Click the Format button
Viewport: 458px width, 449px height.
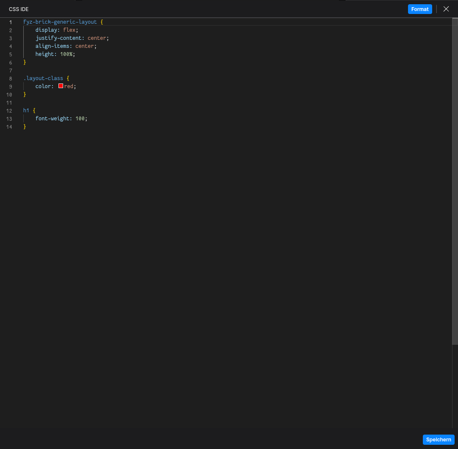coord(419,9)
